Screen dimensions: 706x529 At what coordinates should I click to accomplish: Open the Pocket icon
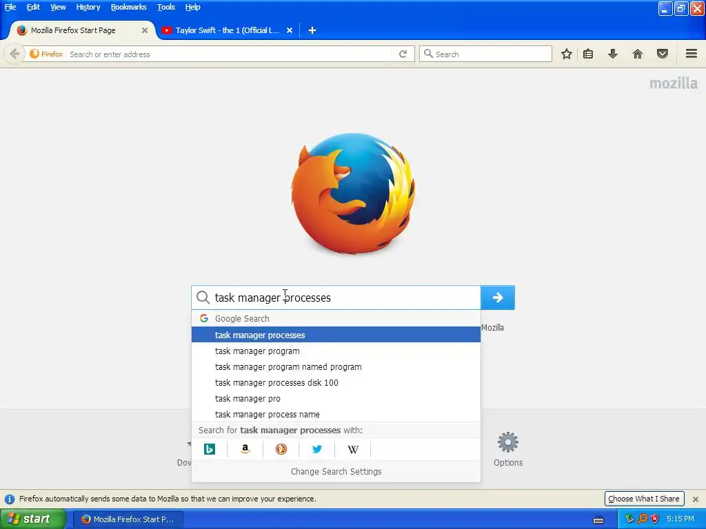(x=663, y=54)
